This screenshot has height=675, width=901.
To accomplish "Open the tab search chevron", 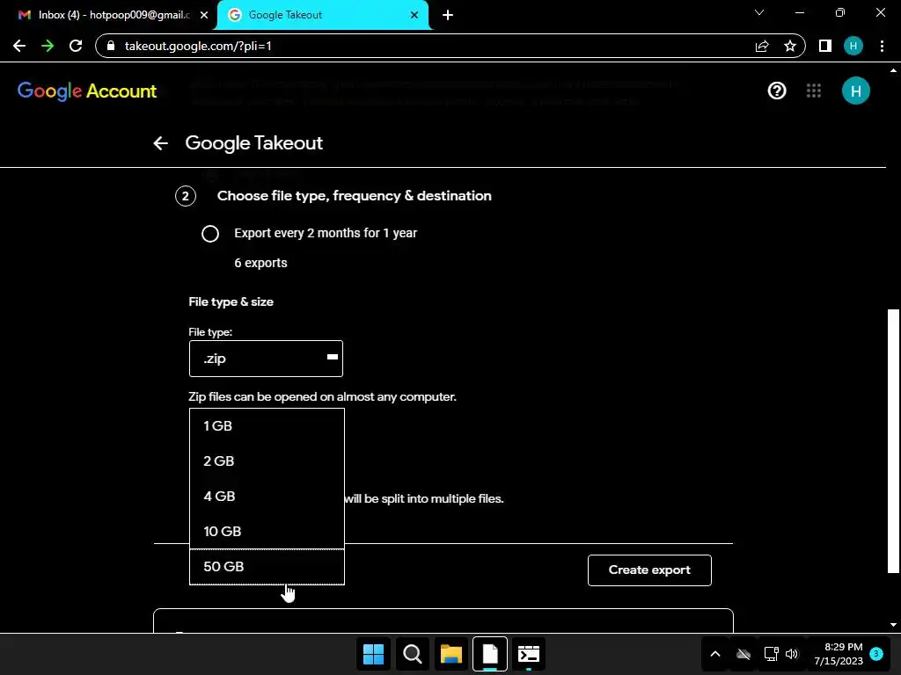I will 759,12.
